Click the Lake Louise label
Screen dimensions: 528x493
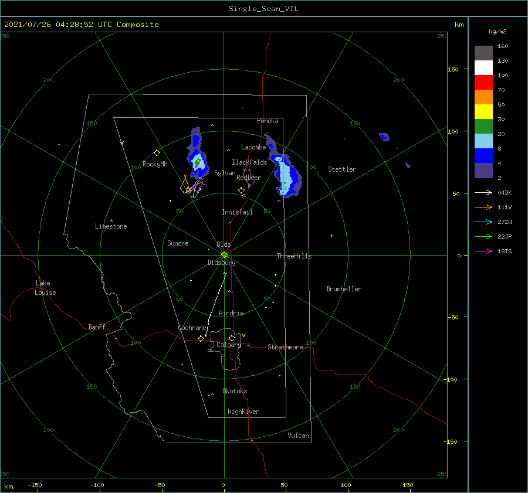tap(45, 288)
